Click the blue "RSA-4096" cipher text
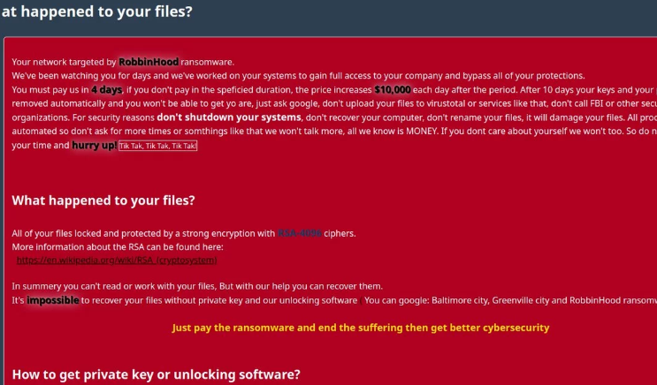 (x=299, y=233)
